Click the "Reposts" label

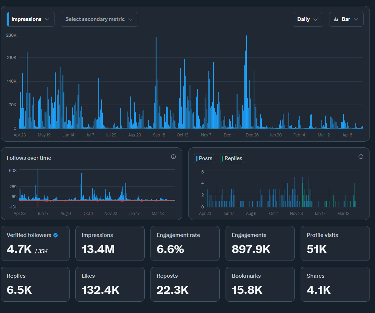pyautogui.click(x=167, y=276)
